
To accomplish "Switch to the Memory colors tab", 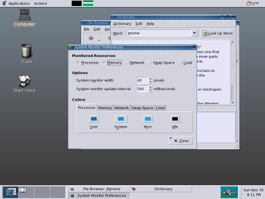I will (x=105, y=108).
